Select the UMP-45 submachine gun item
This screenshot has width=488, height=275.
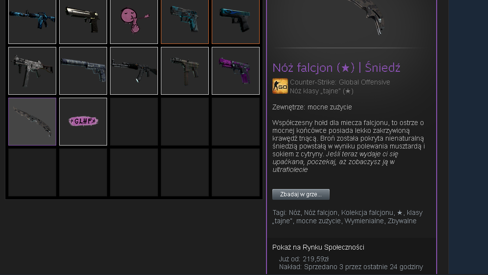tap(32, 71)
